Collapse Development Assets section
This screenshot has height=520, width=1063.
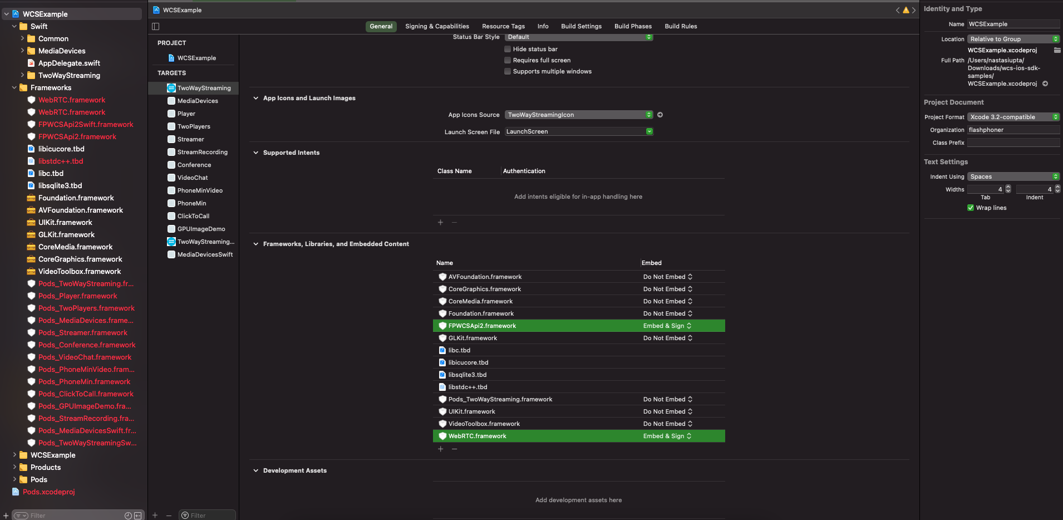pos(256,470)
